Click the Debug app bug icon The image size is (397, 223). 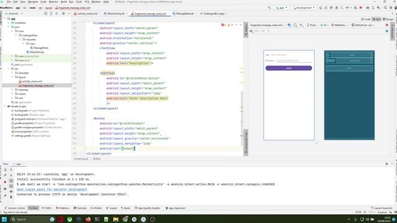point(336,8)
